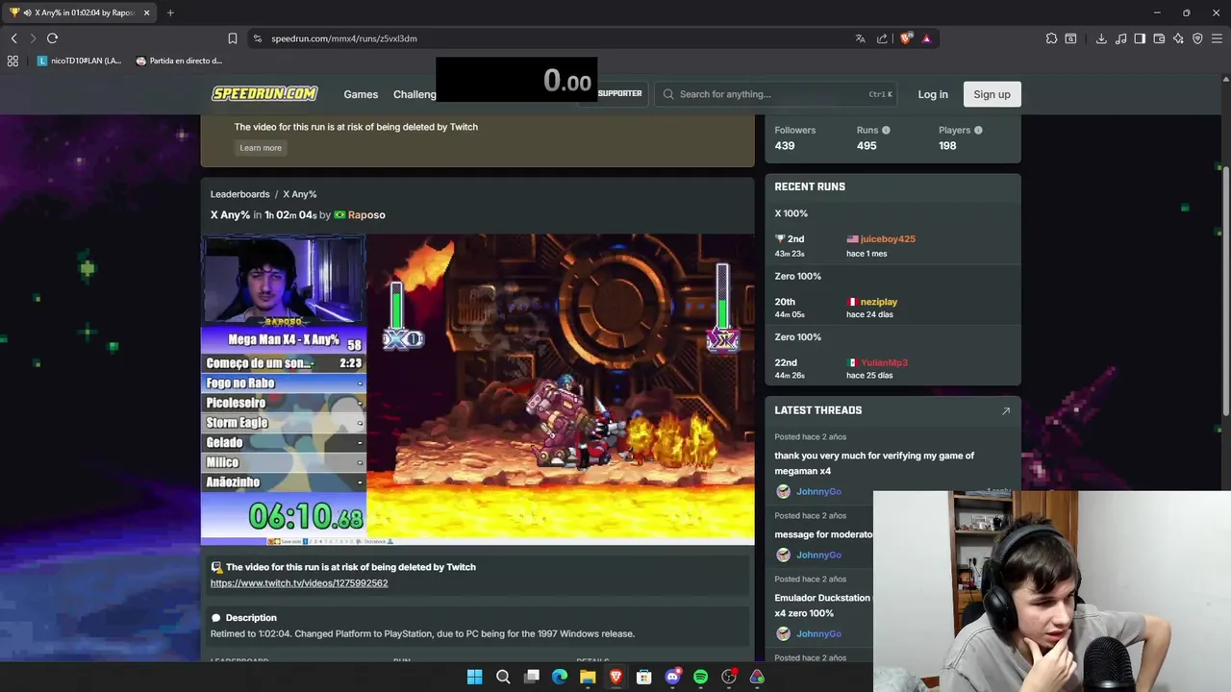The width and height of the screenshot is (1231, 692).
Task: Open Discord from the taskbar
Action: click(x=672, y=677)
